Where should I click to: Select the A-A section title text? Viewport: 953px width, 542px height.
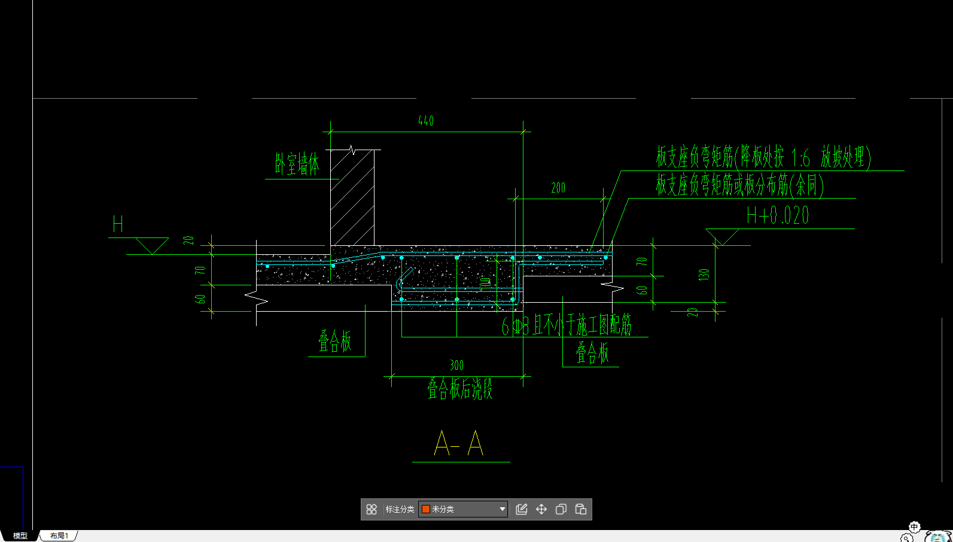tap(459, 444)
